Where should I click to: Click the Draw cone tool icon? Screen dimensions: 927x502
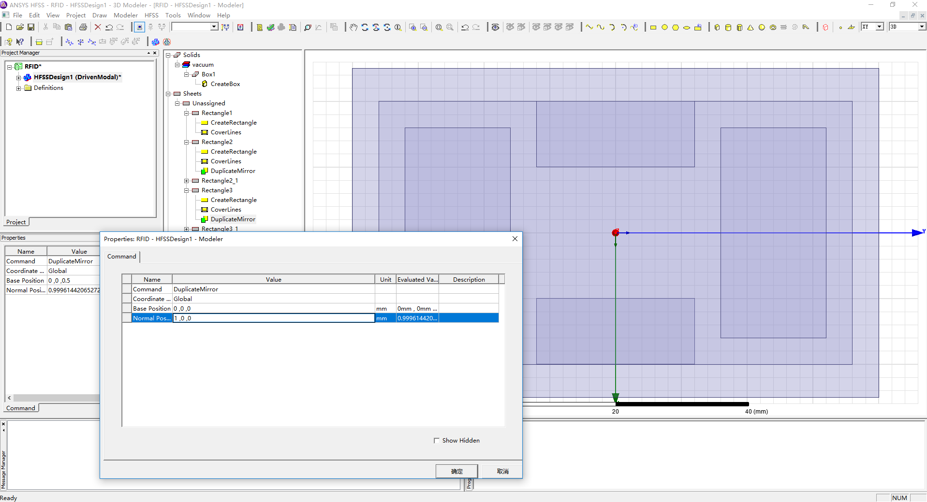750,28
